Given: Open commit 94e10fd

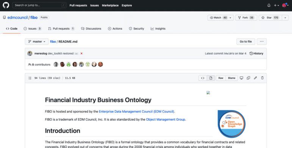Looking at the screenshot, I should click(229, 54).
